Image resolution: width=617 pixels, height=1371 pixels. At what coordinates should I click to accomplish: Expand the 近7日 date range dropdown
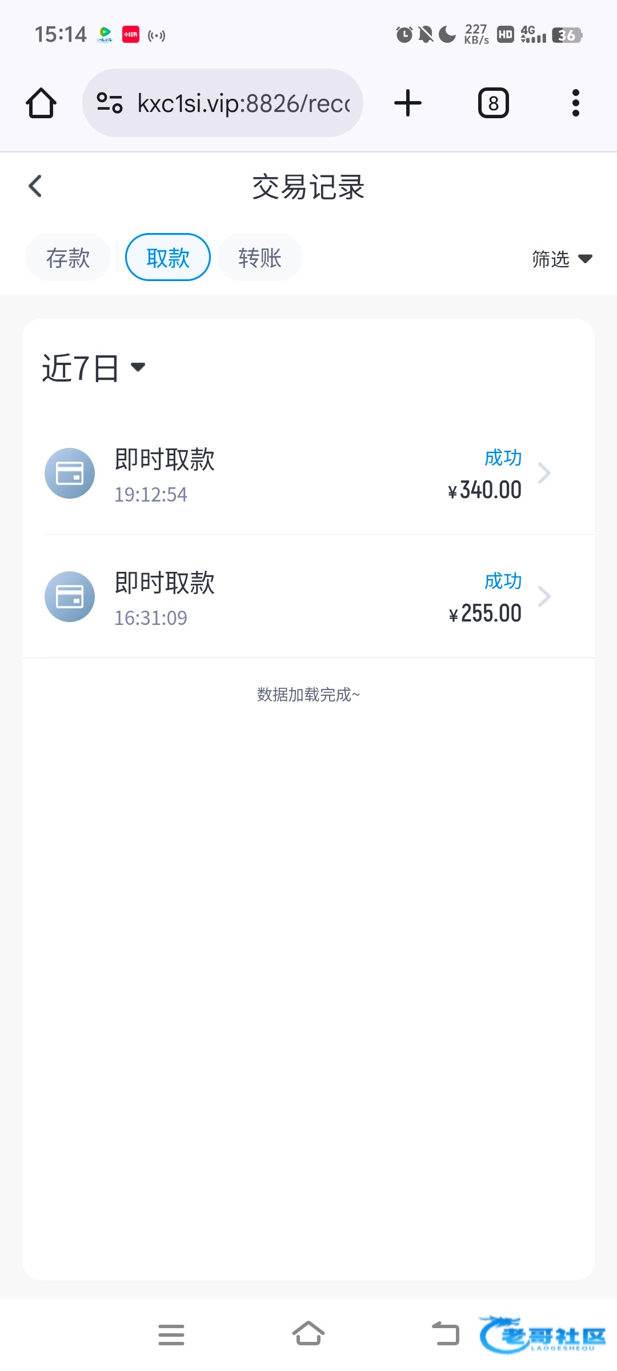94,367
